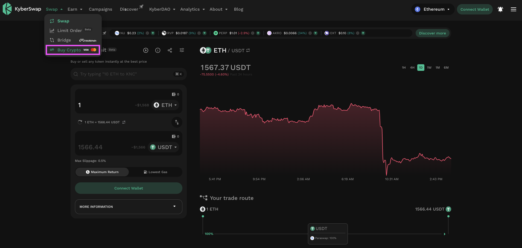Share this swap via share icon
522x248 pixels.
(170, 50)
